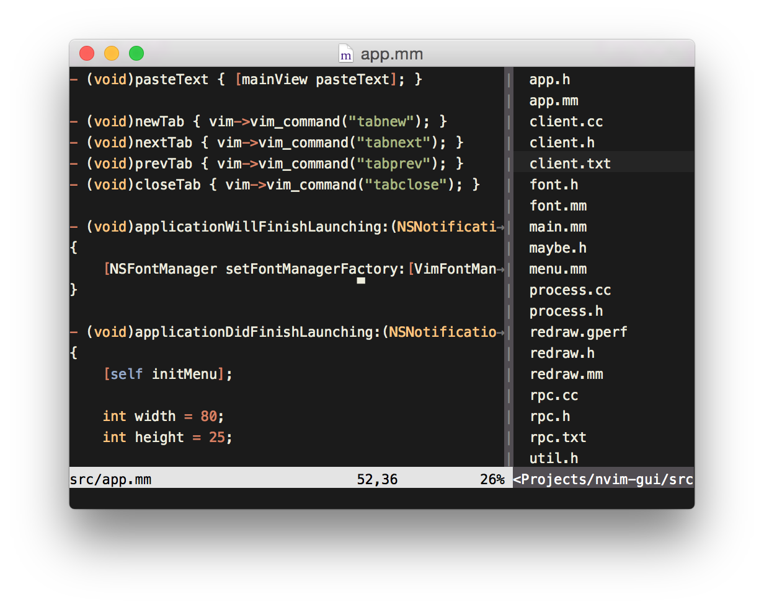764x608 pixels.
Task: Click the white block cursor in editor
Action: [x=361, y=280]
